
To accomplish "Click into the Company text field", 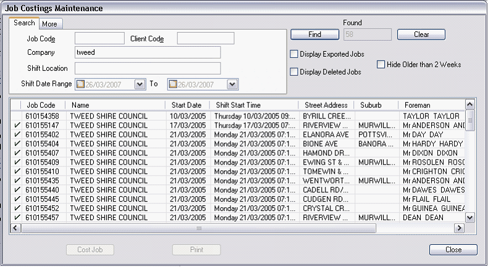I will coord(148,52).
